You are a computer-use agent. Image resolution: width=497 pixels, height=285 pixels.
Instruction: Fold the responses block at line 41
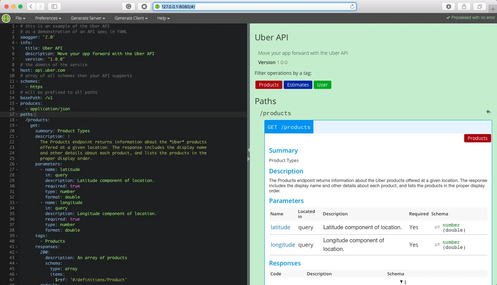pos(17,247)
